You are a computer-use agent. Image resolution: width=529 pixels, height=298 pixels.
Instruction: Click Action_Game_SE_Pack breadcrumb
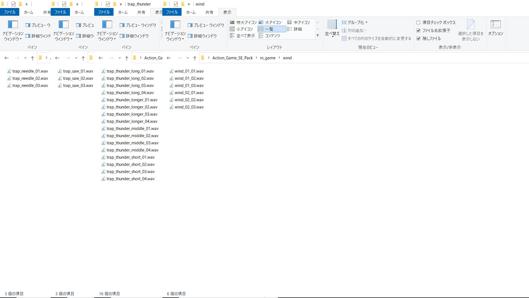click(233, 58)
